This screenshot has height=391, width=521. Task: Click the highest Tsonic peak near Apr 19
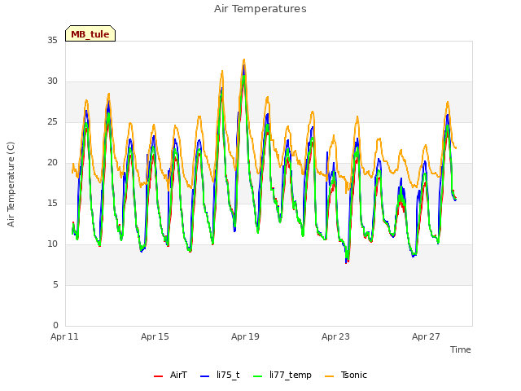pyautogui.click(x=244, y=59)
